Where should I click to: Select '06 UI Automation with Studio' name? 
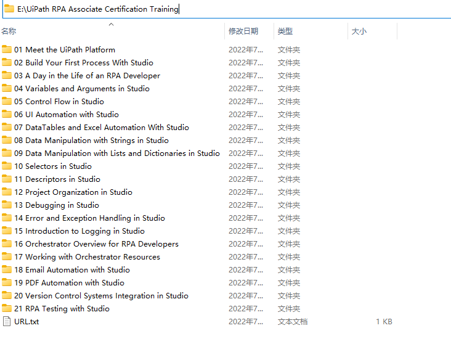(67, 114)
